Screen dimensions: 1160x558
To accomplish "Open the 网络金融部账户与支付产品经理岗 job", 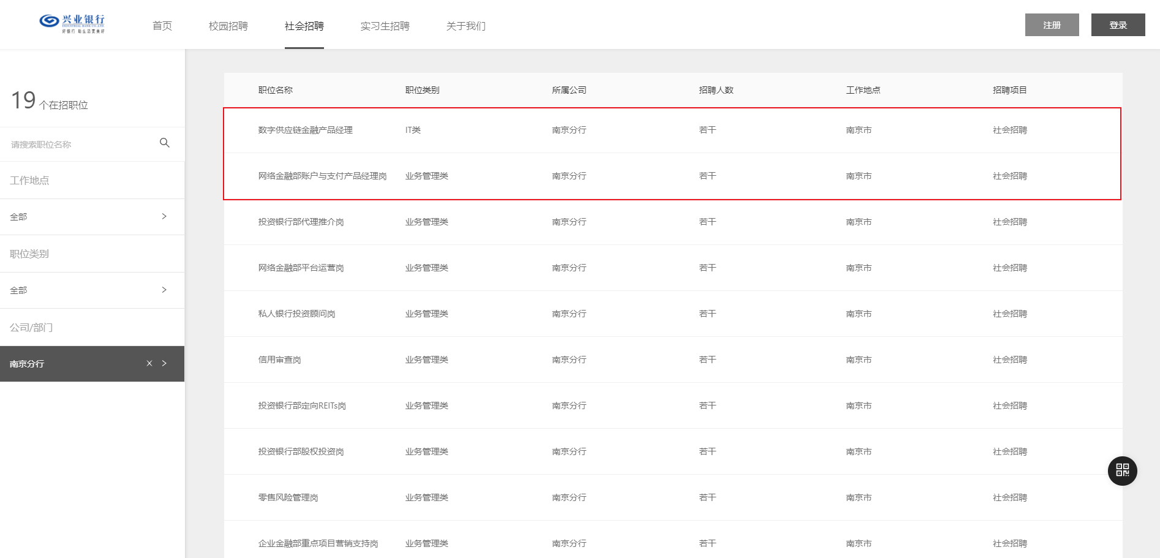I will point(322,176).
